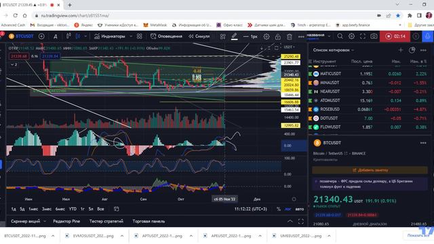Open the Тестер стратегий tab

[106, 222]
